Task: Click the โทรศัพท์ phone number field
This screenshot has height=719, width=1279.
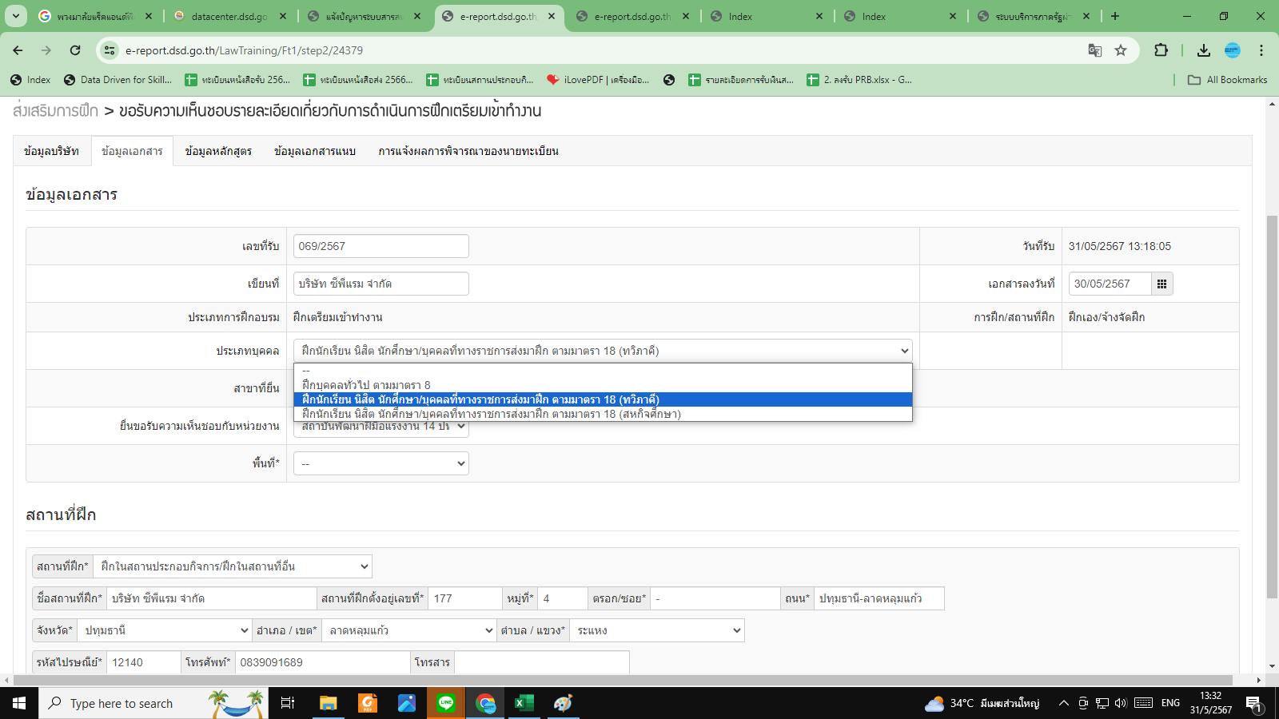Action: coord(322,662)
